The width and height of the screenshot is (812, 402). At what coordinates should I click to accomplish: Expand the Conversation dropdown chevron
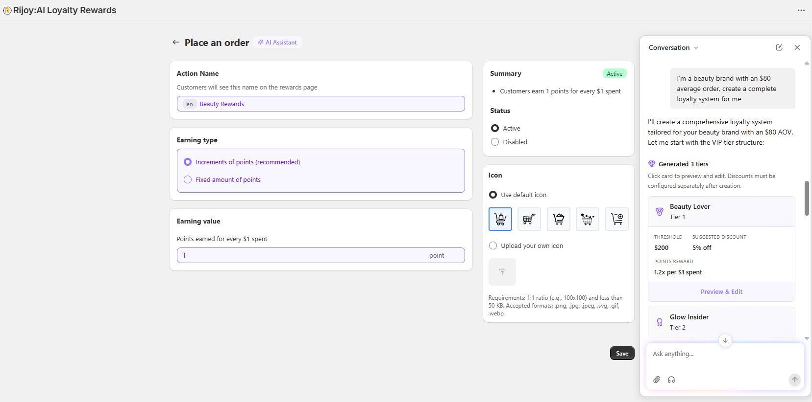point(696,48)
